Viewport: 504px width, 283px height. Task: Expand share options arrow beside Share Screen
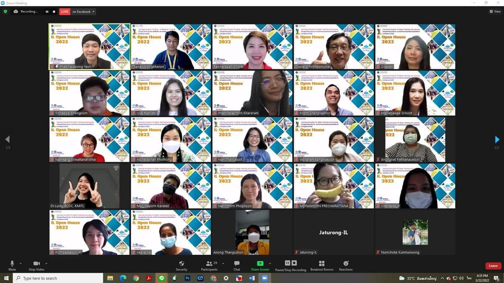tap(270, 263)
